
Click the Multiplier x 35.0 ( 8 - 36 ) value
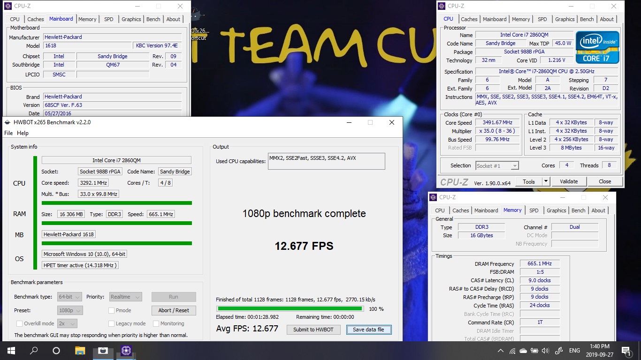[497, 131]
